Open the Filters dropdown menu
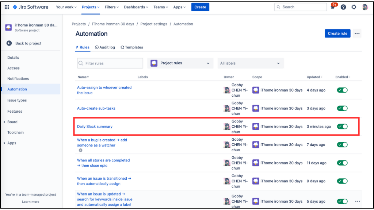The height and width of the screenshot is (210, 374). tap(112, 7)
